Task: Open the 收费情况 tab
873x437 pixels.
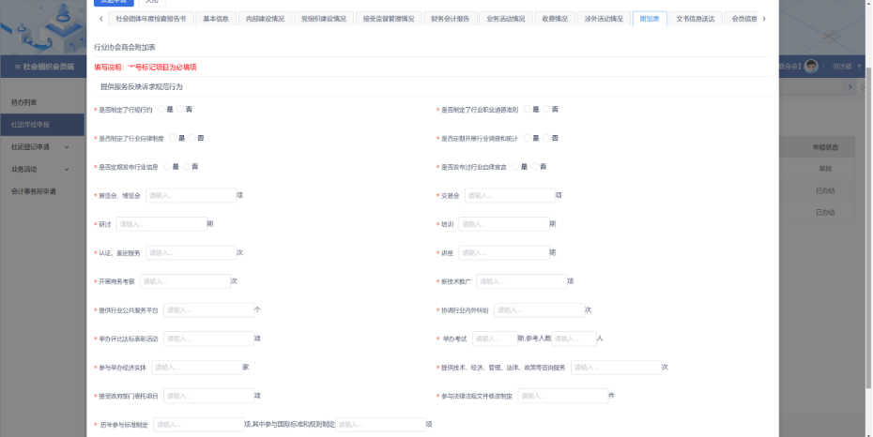Action: [555, 19]
